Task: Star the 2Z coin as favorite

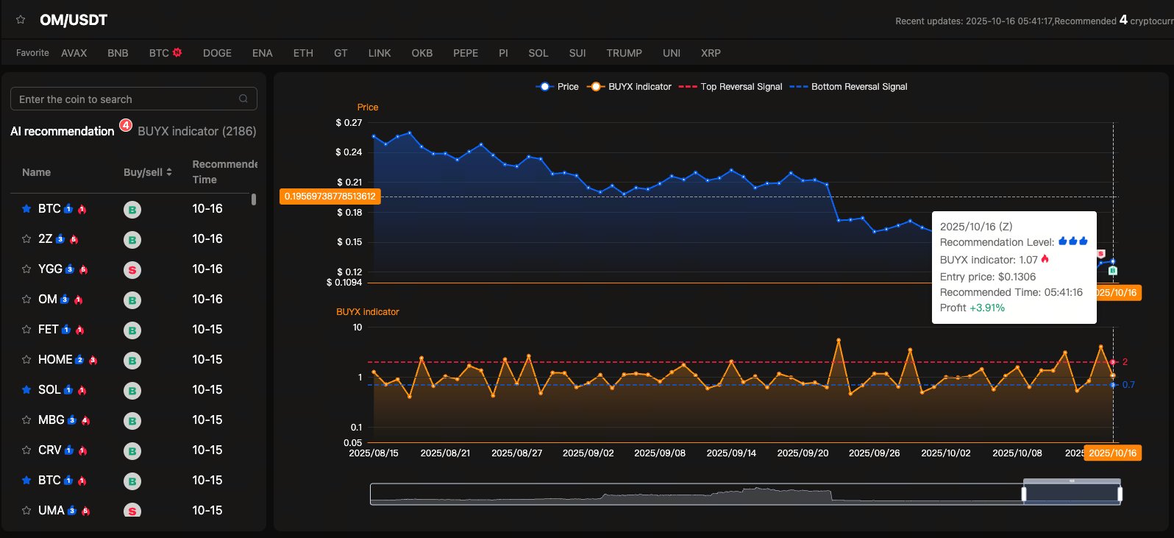Action: [x=26, y=239]
